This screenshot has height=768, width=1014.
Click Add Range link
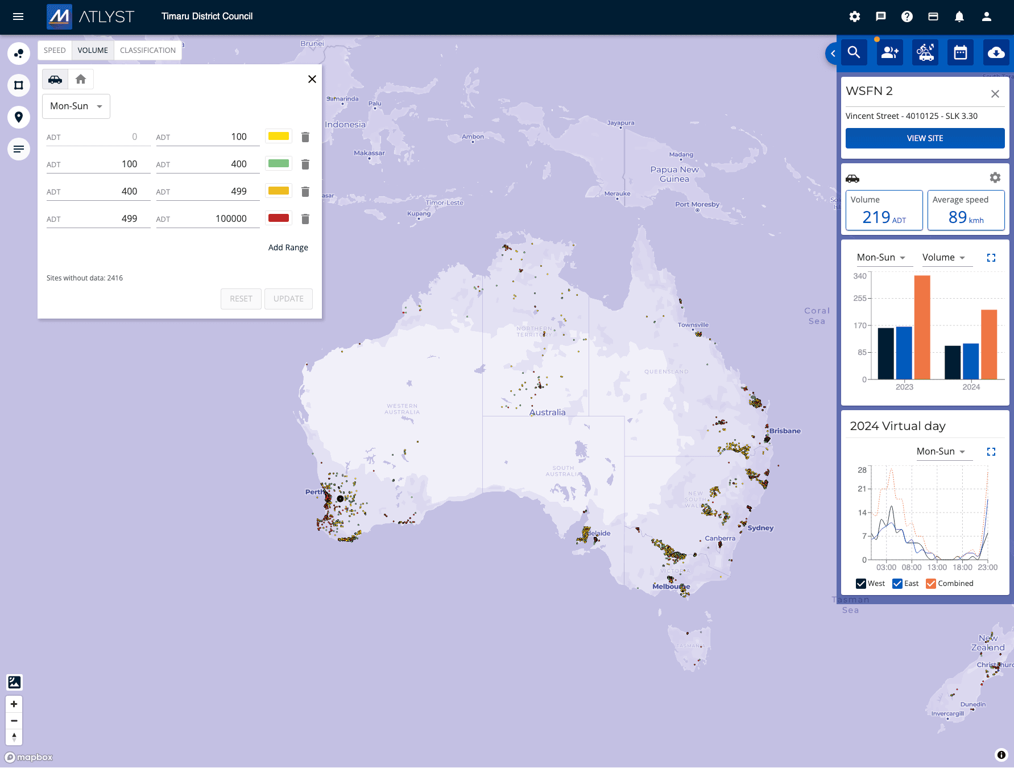point(288,247)
